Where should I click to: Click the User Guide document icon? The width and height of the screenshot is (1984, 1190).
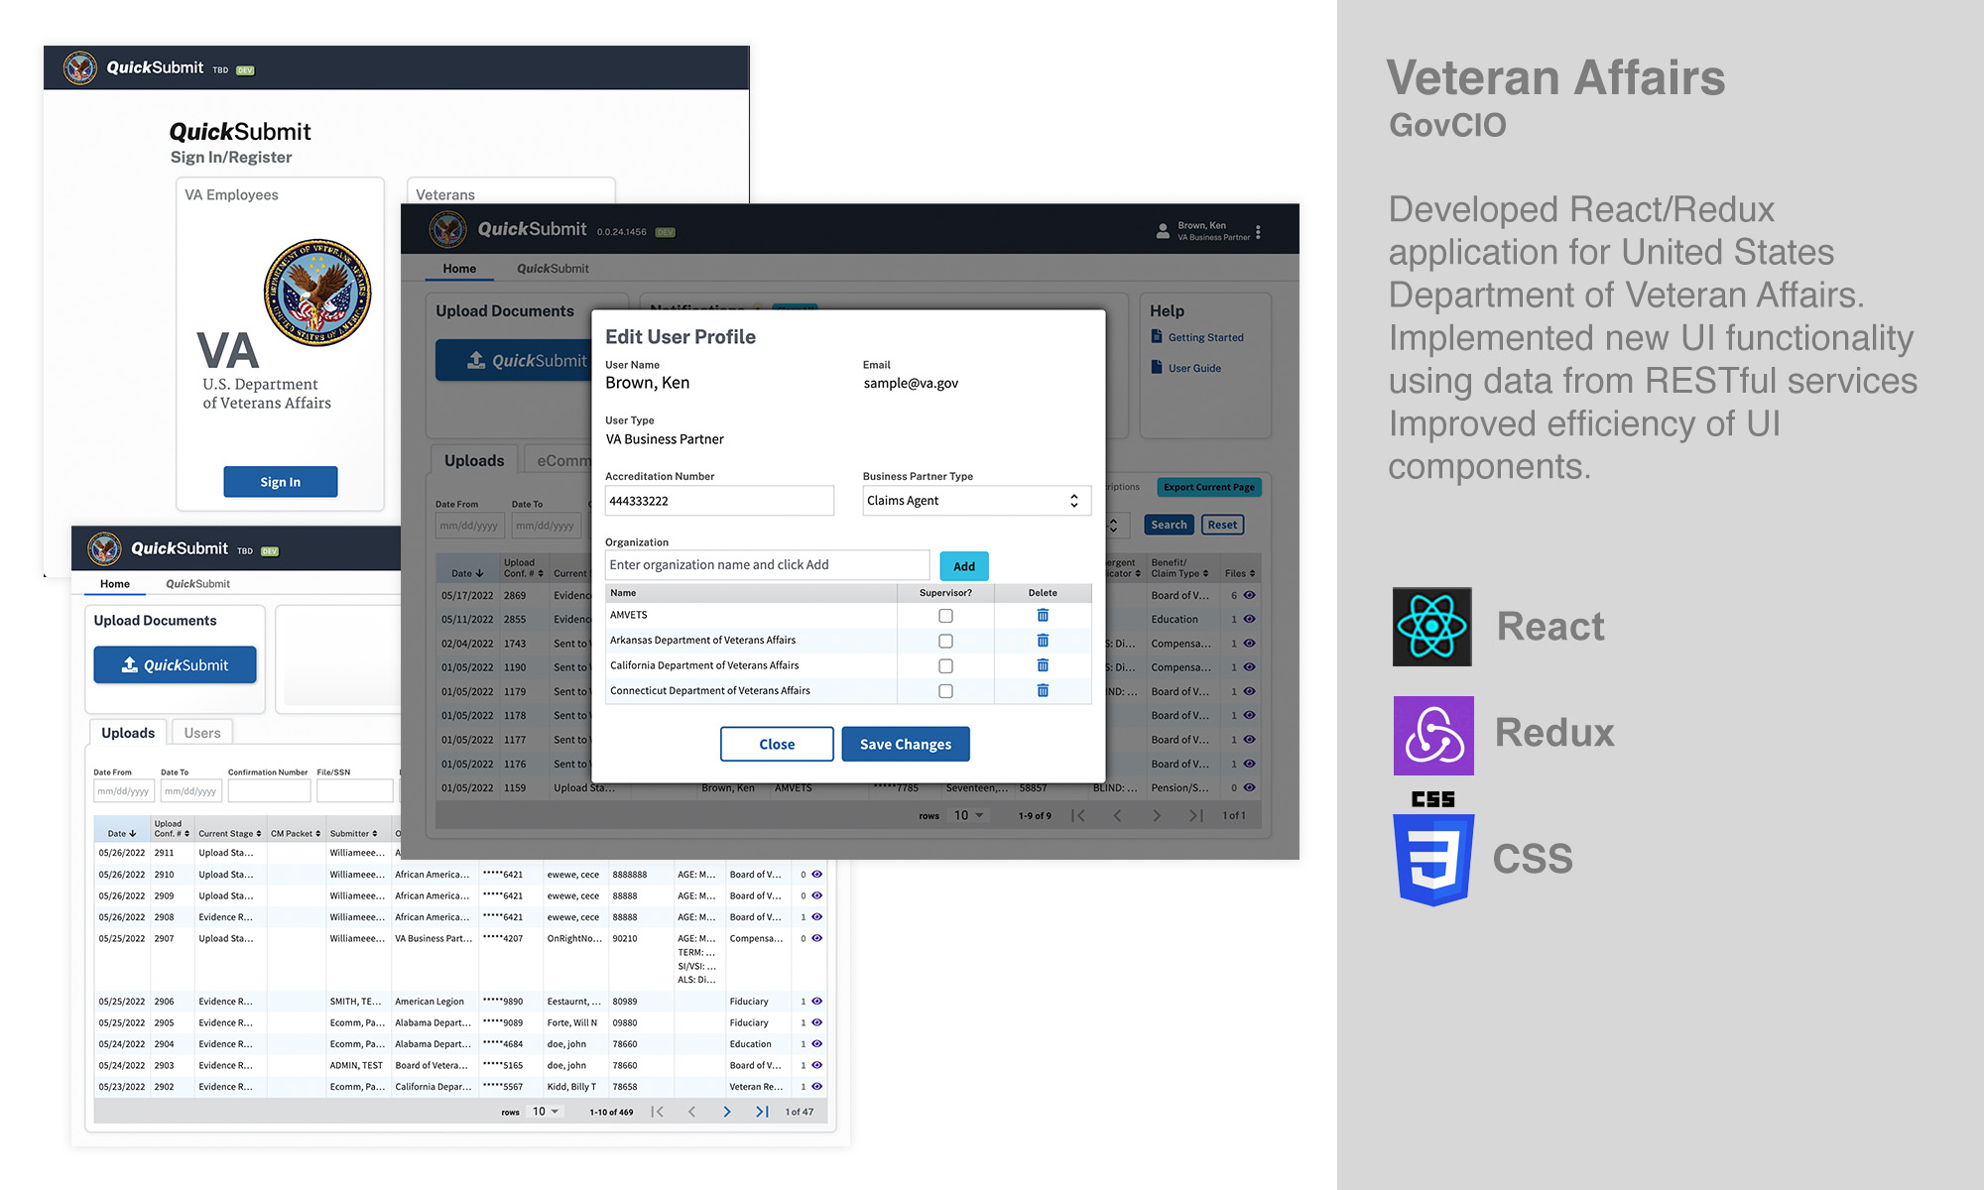(x=1157, y=367)
